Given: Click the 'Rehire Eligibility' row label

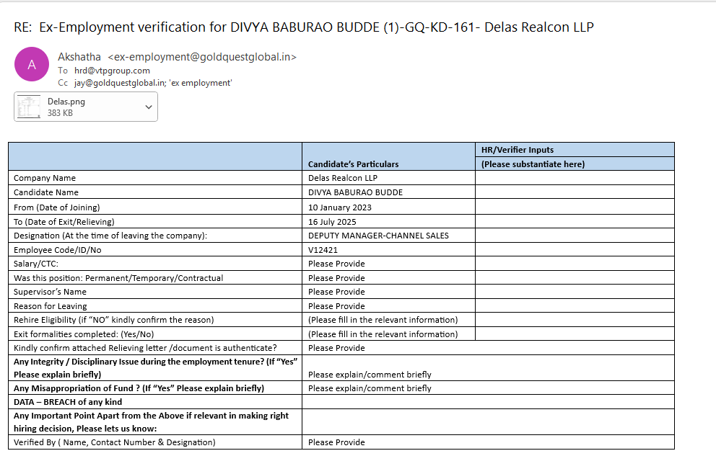Looking at the screenshot, I should tap(114, 320).
